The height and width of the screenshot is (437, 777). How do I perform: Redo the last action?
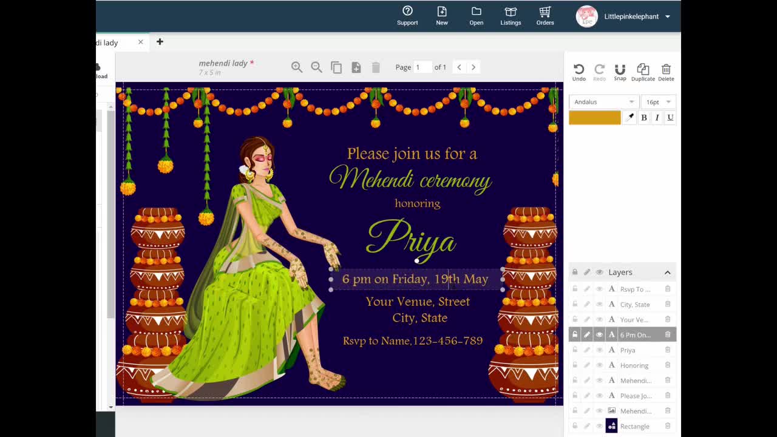pos(599,72)
